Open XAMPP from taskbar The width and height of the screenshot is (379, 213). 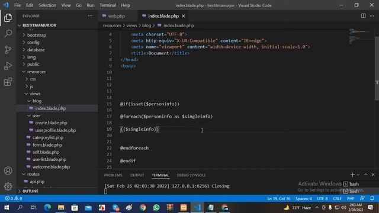pyautogui.click(x=184, y=208)
